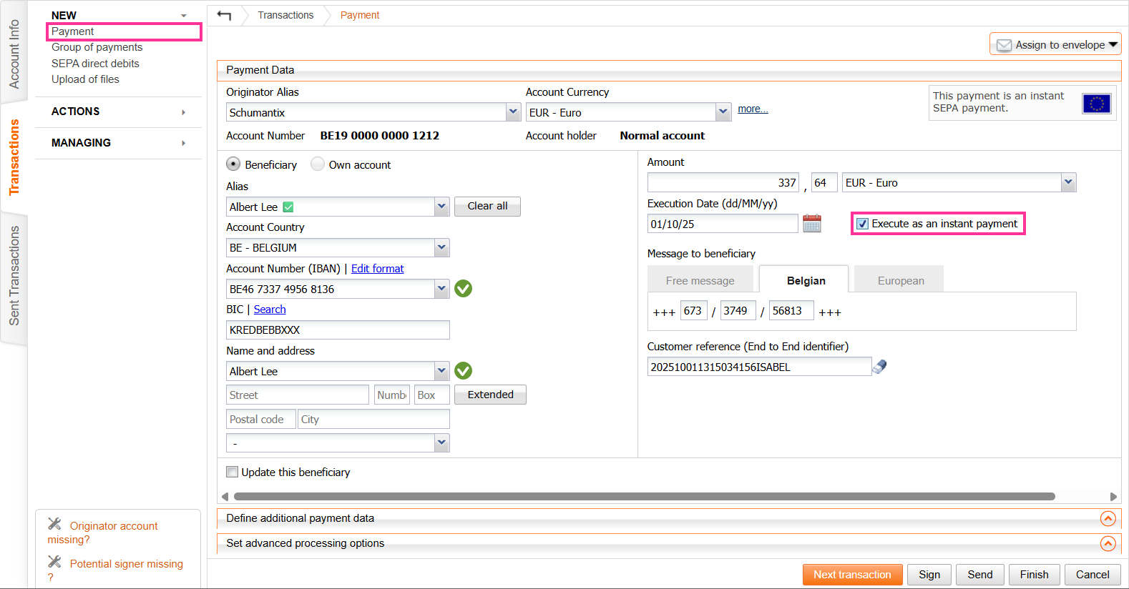Click the EU flag SEPA icon

coord(1096,104)
